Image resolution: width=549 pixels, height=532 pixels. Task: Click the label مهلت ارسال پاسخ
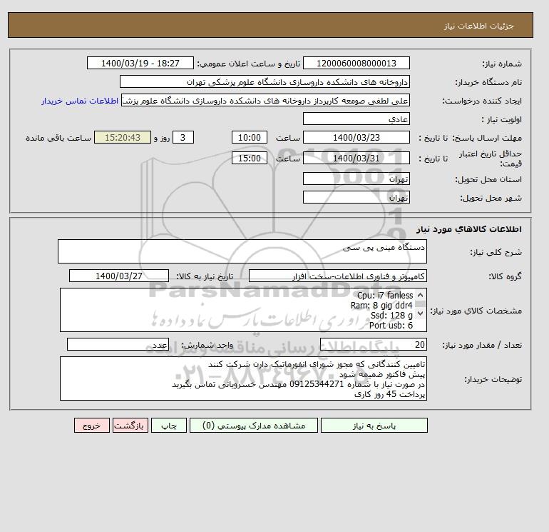[x=488, y=138]
